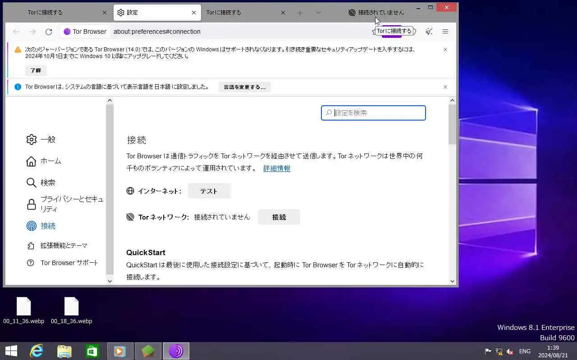Viewport: 577px width, 360px height.
Task: Click the QuickStart heading text
Action: point(146,252)
